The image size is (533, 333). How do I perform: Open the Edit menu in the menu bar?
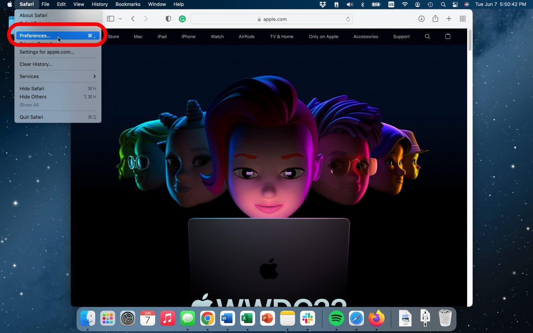(61, 4)
